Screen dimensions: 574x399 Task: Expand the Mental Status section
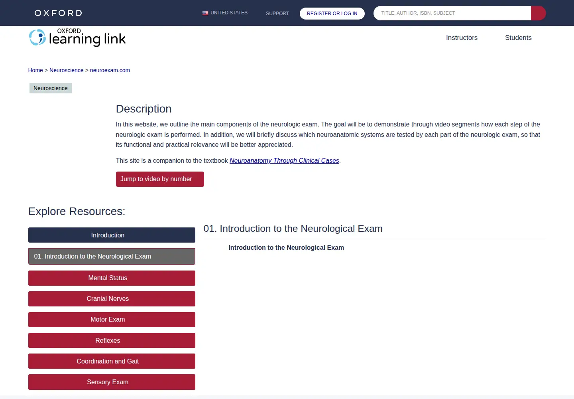[x=112, y=278]
